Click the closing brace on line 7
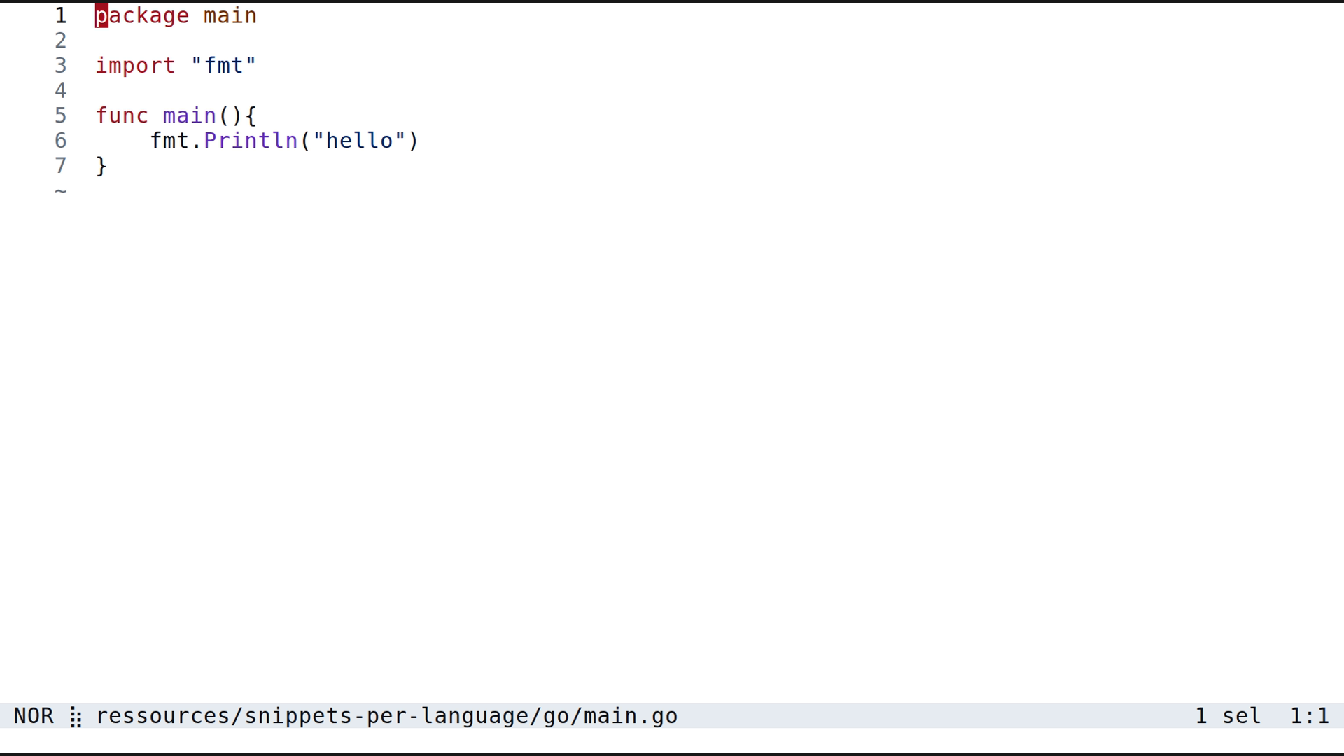Screen dimensions: 1344x756 point(101,166)
